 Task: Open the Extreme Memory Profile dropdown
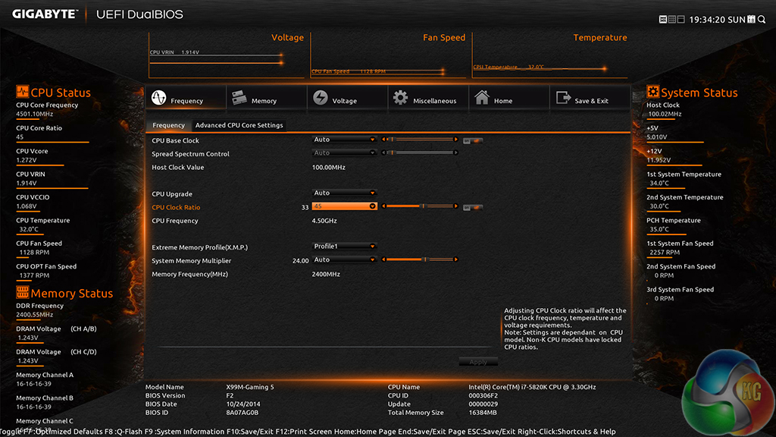coord(345,247)
